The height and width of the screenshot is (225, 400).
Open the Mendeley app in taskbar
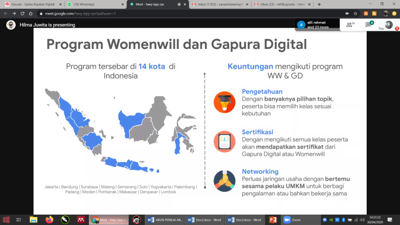tap(81, 220)
